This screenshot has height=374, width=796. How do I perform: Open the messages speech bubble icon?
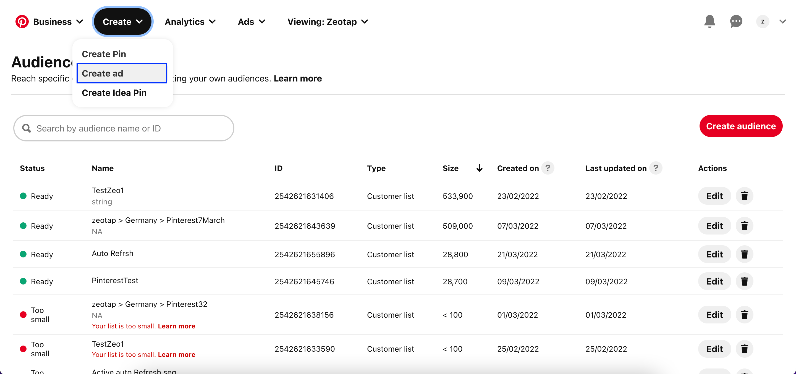(736, 21)
